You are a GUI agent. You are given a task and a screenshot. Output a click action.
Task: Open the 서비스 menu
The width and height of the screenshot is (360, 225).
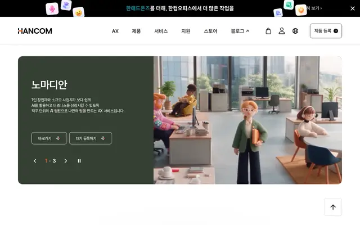[161, 31]
